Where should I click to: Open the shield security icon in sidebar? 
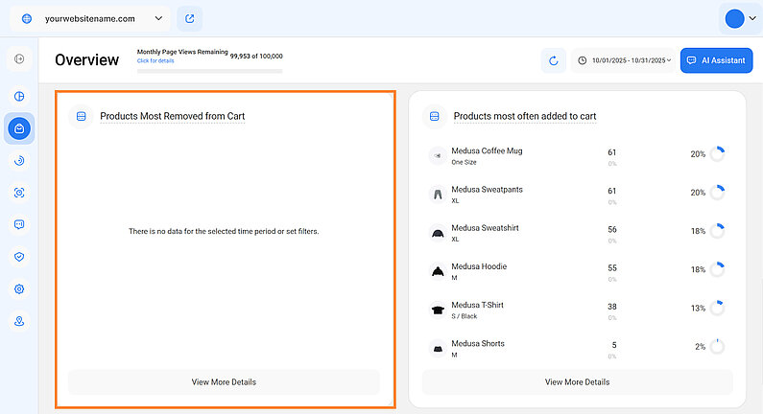coord(19,257)
